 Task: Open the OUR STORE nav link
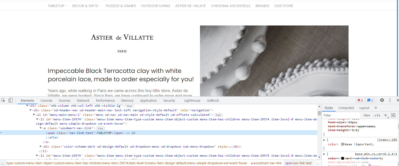(x=284, y=6)
